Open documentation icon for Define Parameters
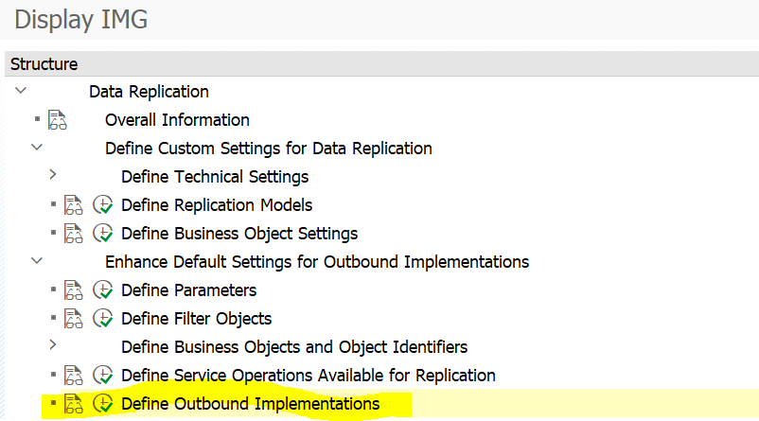 coord(74,290)
